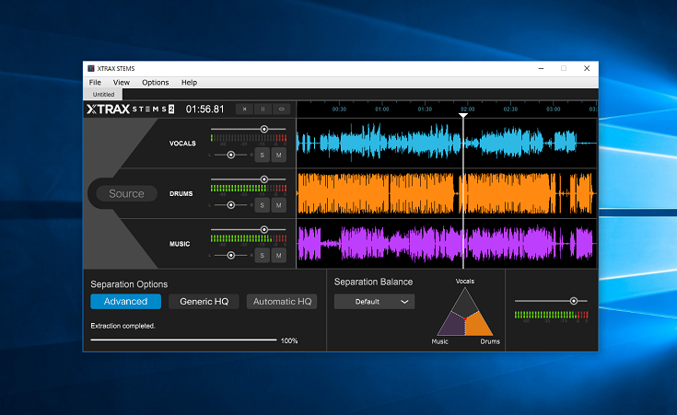This screenshot has width=677, height=415.
Task: Solo the VOCALS track
Action: (x=263, y=155)
